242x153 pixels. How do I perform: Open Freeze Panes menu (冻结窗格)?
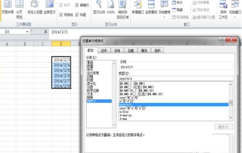(x=164, y=9)
